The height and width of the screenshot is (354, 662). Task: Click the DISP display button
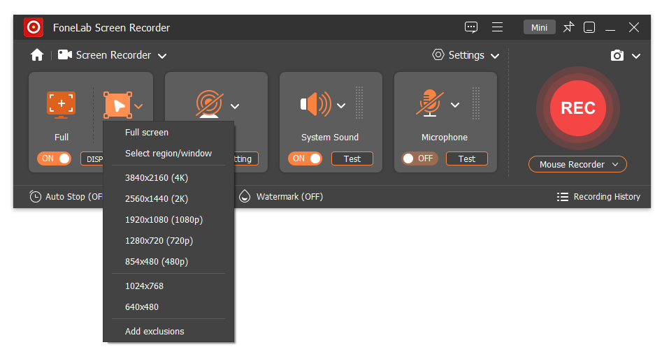92,158
